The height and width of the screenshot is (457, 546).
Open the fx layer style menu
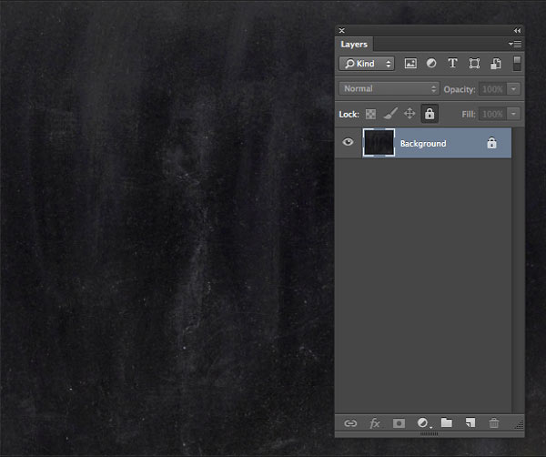point(374,423)
